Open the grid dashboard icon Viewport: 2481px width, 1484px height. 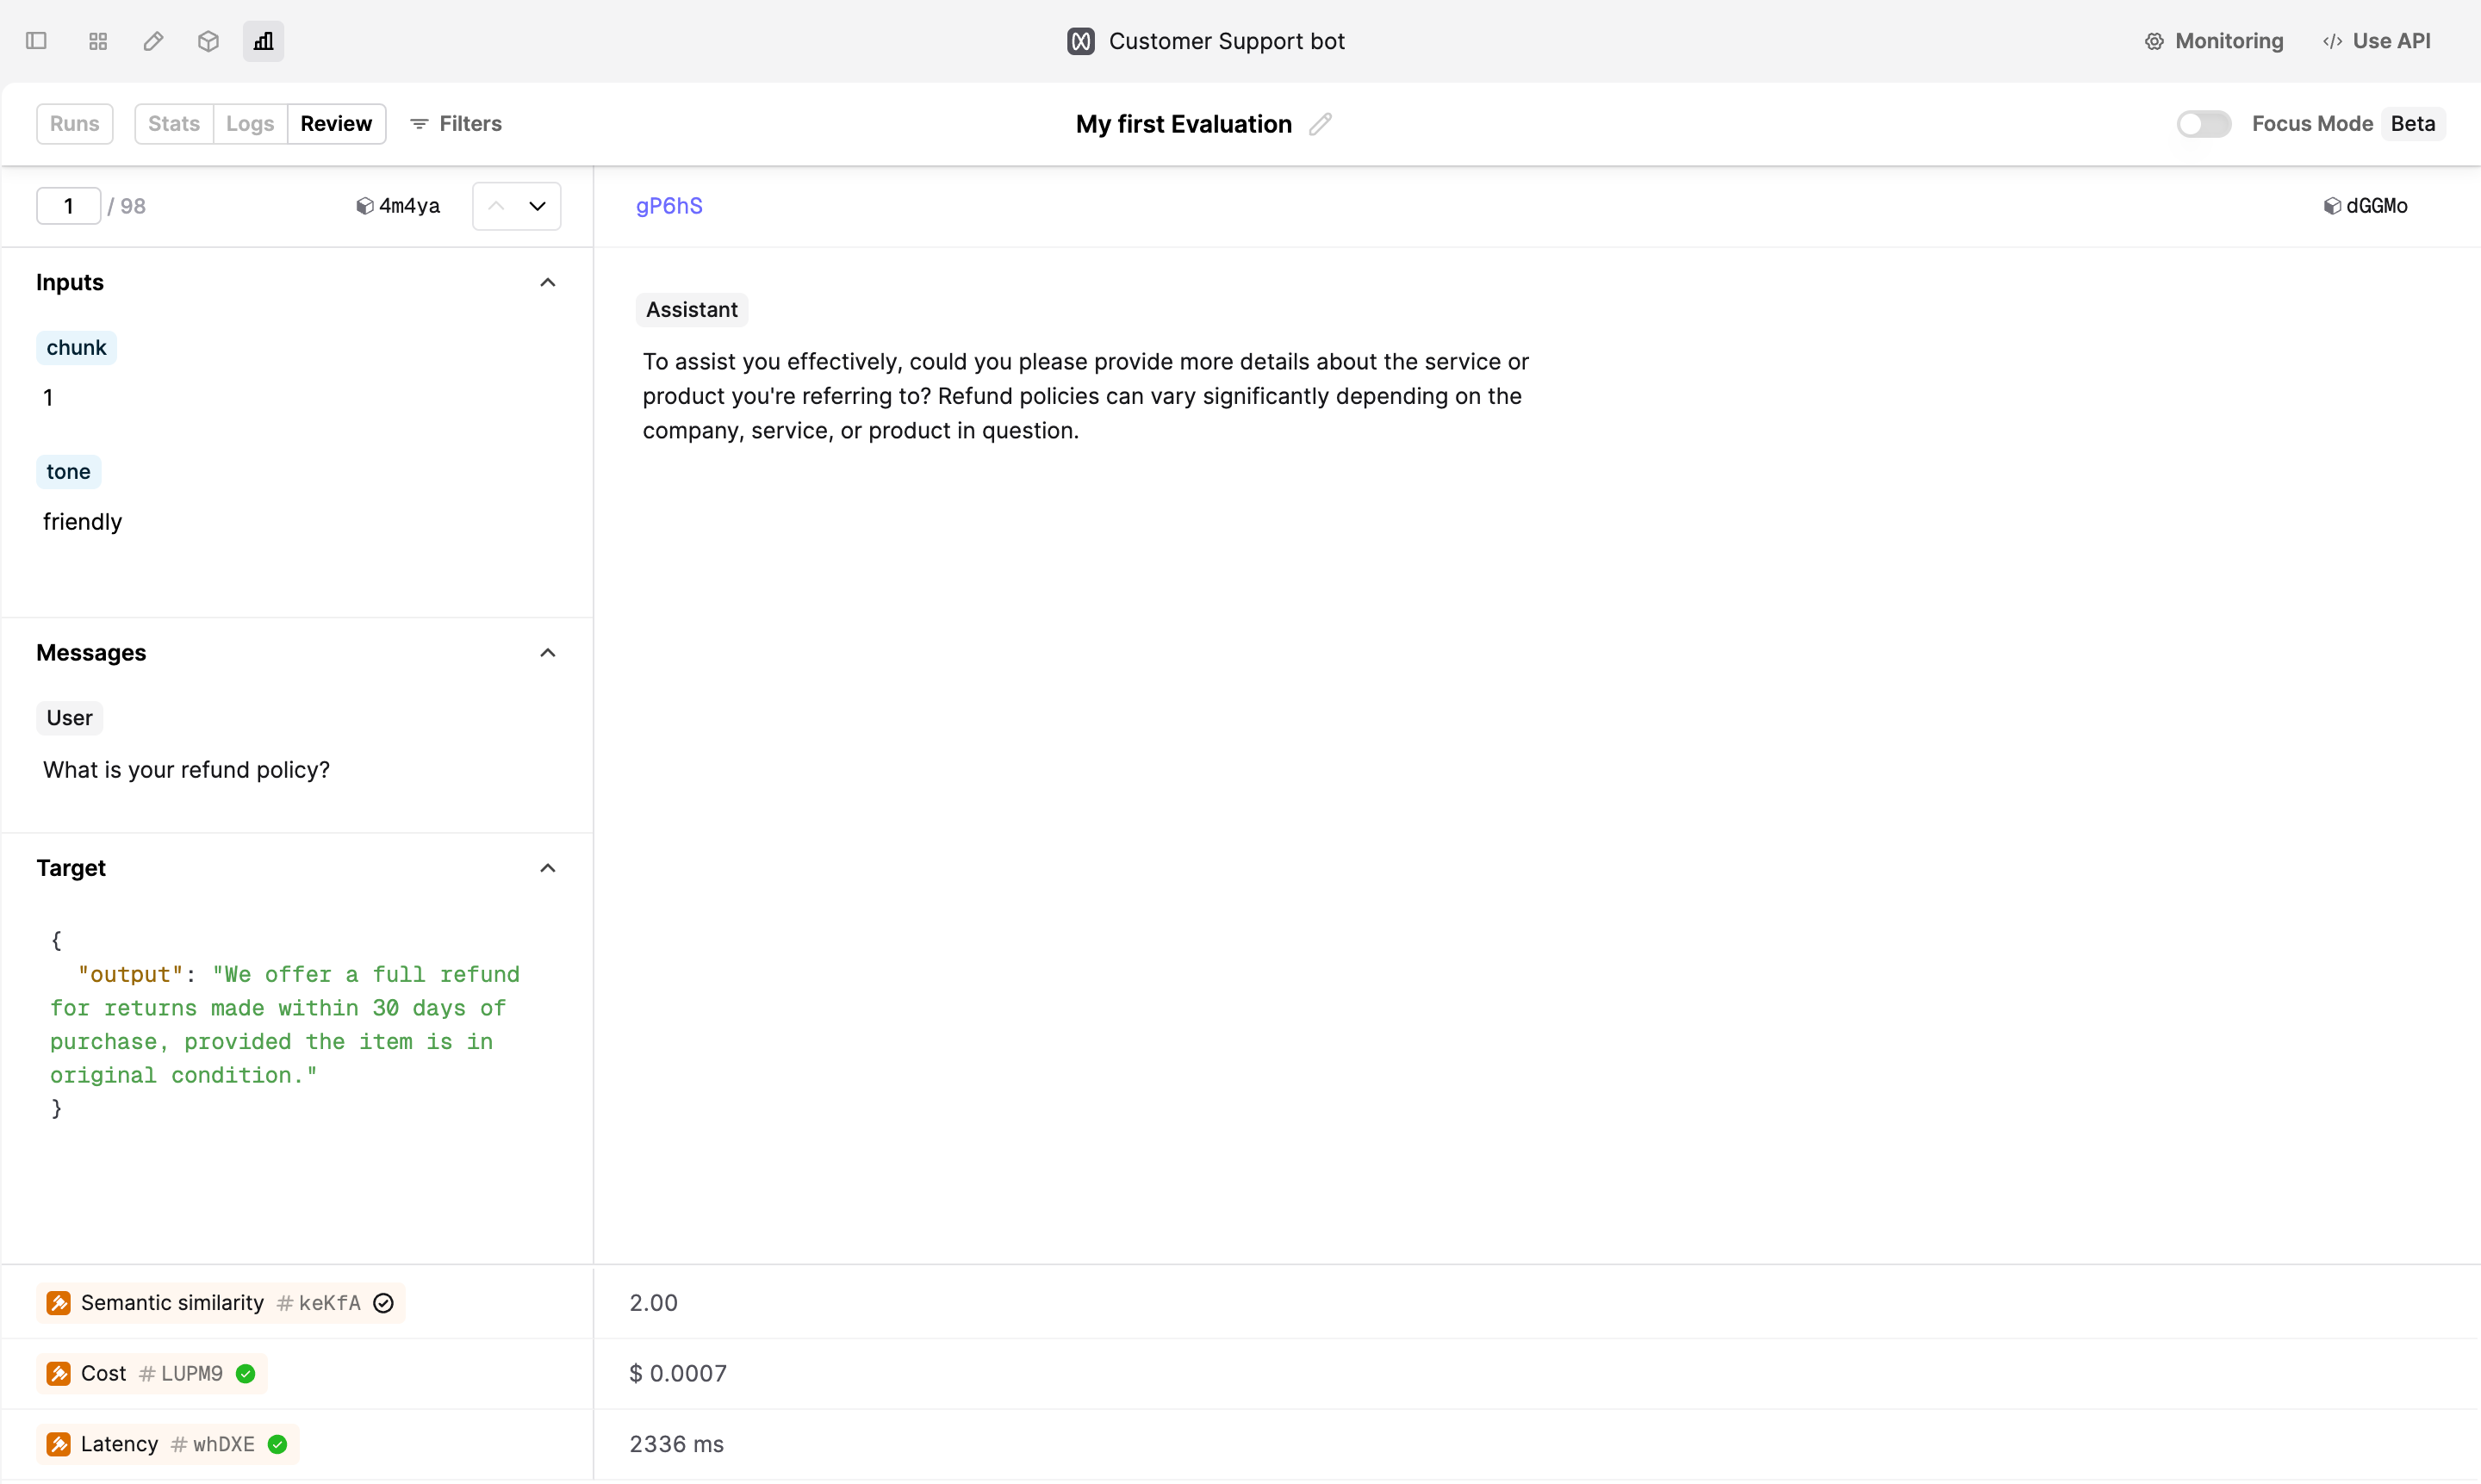[x=98, y=41]
